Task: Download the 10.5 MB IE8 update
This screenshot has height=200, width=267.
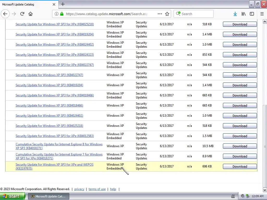Action: pyautogui.click(x=240, y=146)
